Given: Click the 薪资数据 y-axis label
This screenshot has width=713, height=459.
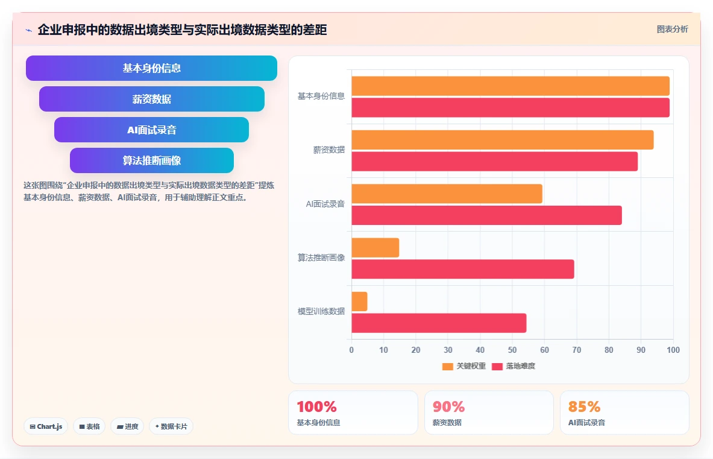Looking at the screenshot, I should [x=328, y=150].
